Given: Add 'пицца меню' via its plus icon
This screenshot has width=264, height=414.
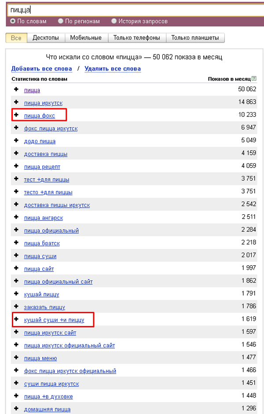Looking at the screenshot, I should point(16,358).
